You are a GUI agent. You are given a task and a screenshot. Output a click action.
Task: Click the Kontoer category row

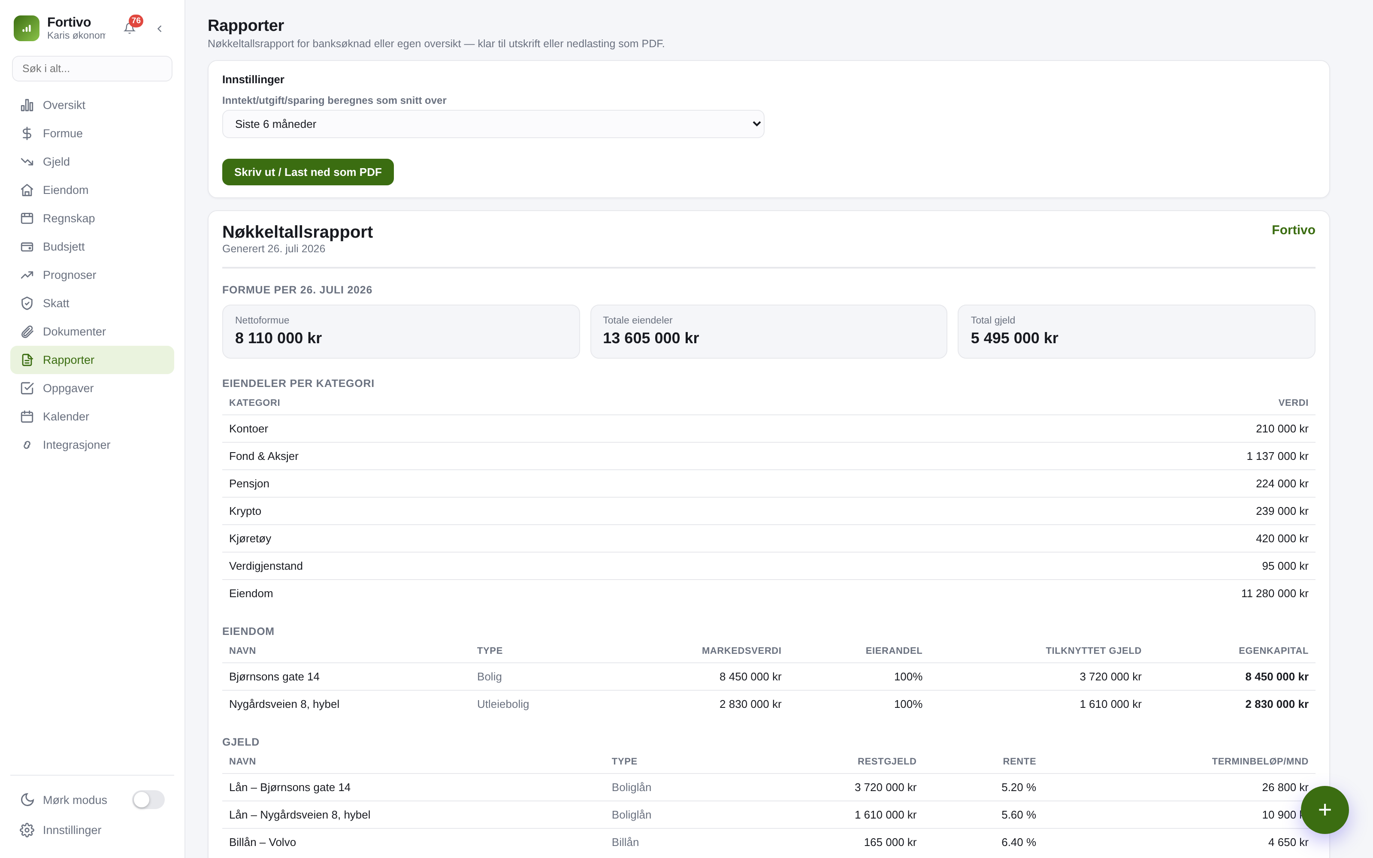tap(768, 429)
